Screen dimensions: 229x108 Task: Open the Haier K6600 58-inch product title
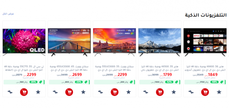click(x=205, y=68)
